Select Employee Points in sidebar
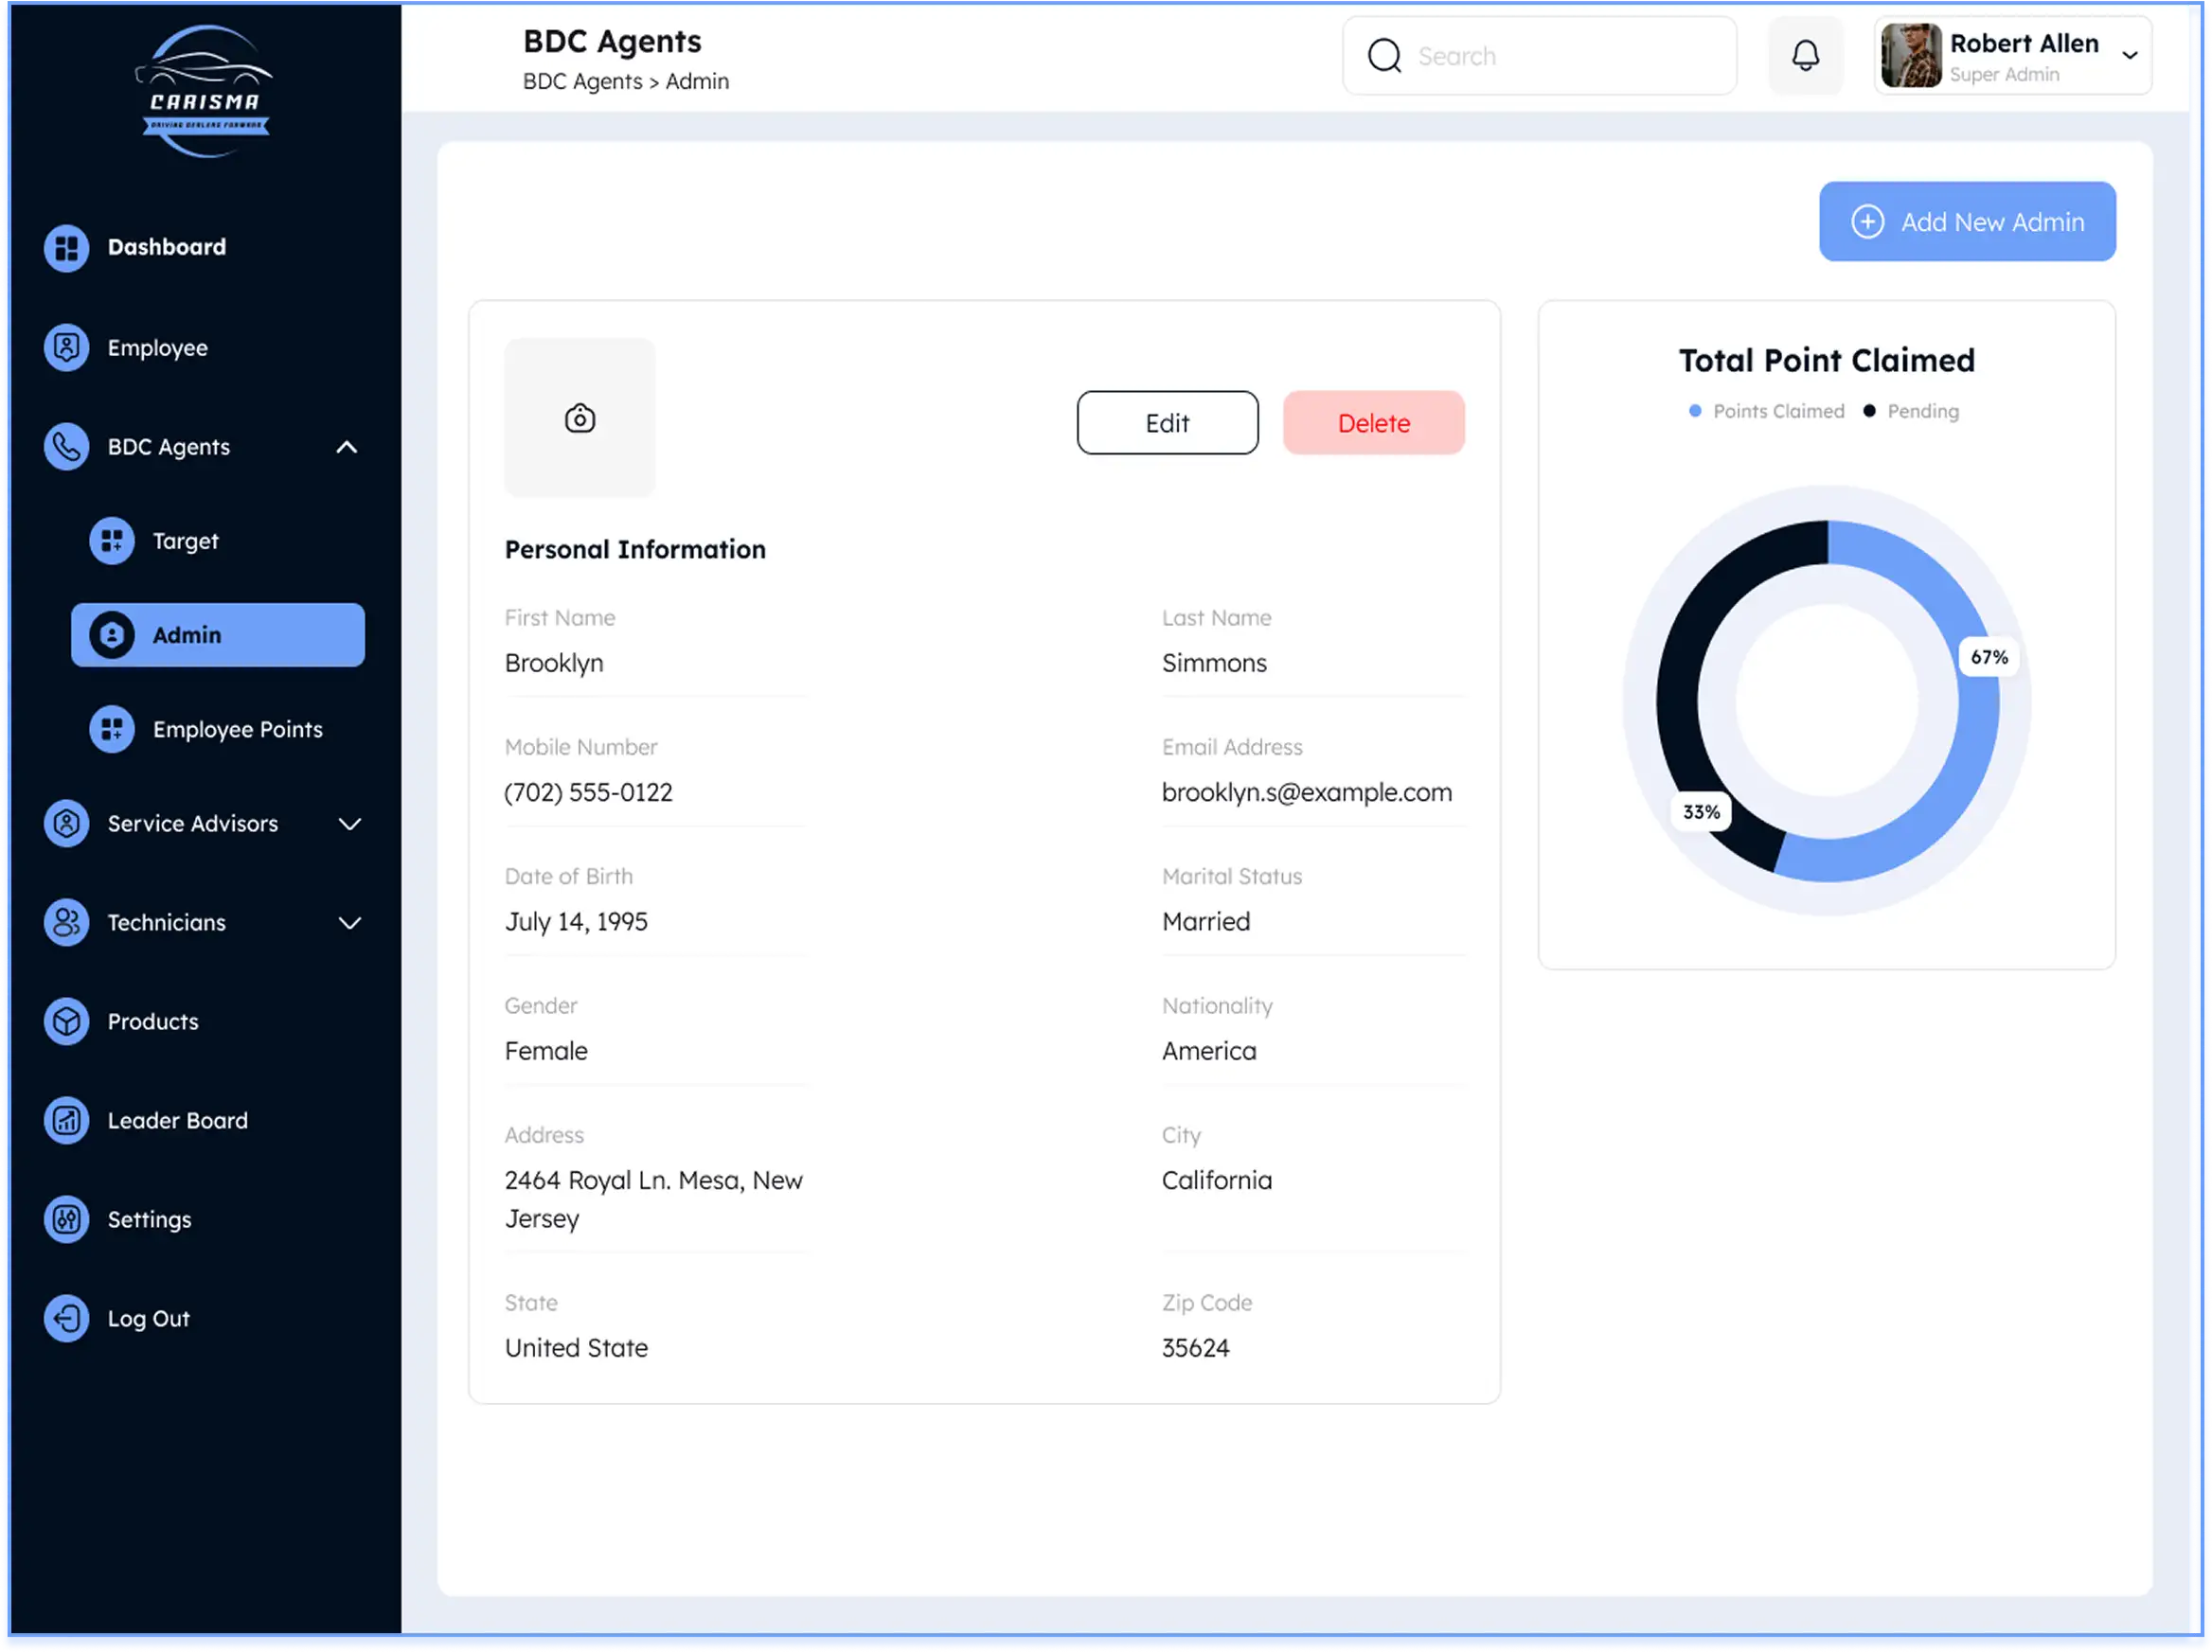Screen dimensions: 2212x1652 point(237,729)
